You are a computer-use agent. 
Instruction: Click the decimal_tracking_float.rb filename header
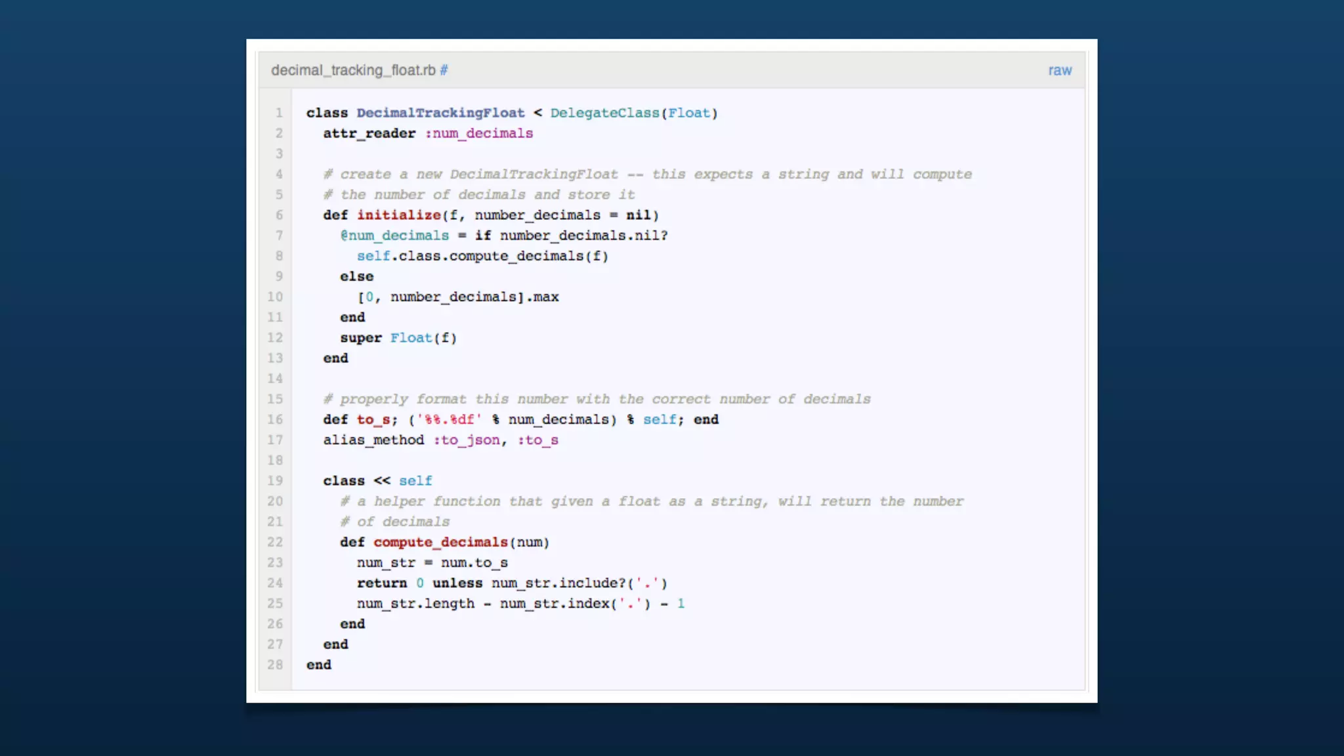tap(353, 70)
